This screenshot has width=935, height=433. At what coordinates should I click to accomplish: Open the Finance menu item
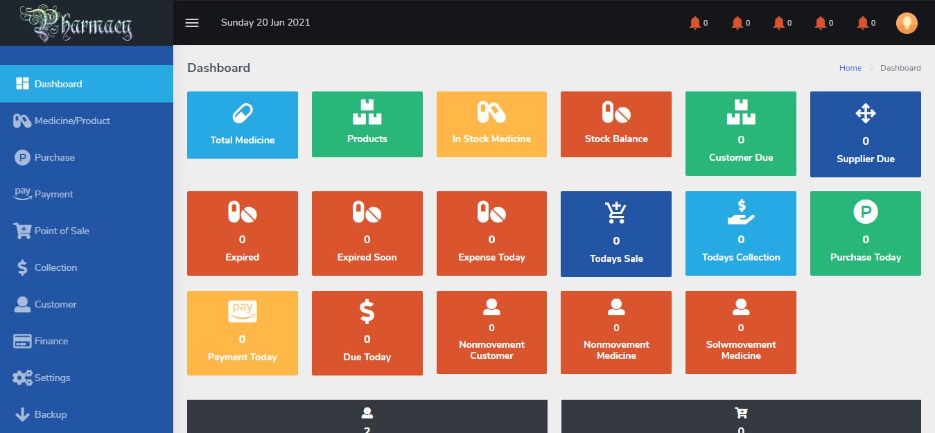tap(87, 341)
